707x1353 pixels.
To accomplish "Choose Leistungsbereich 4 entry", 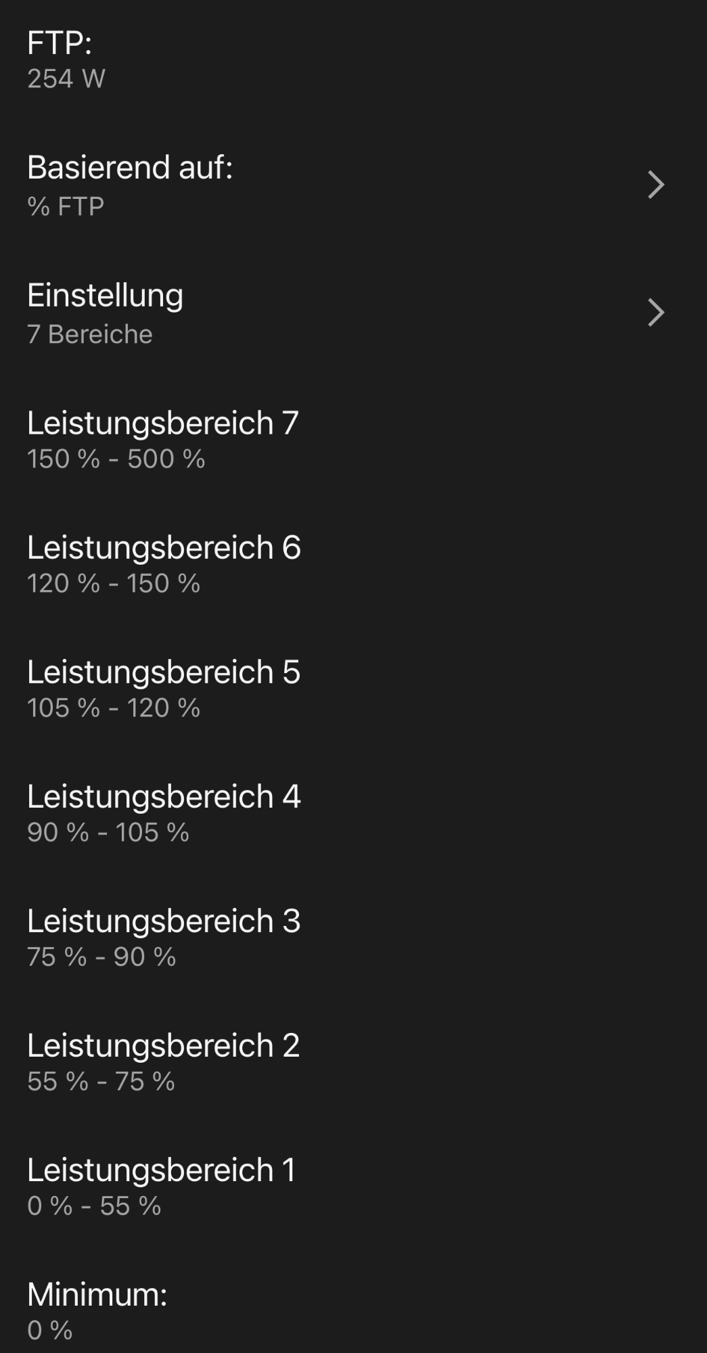I will (164, 797).
